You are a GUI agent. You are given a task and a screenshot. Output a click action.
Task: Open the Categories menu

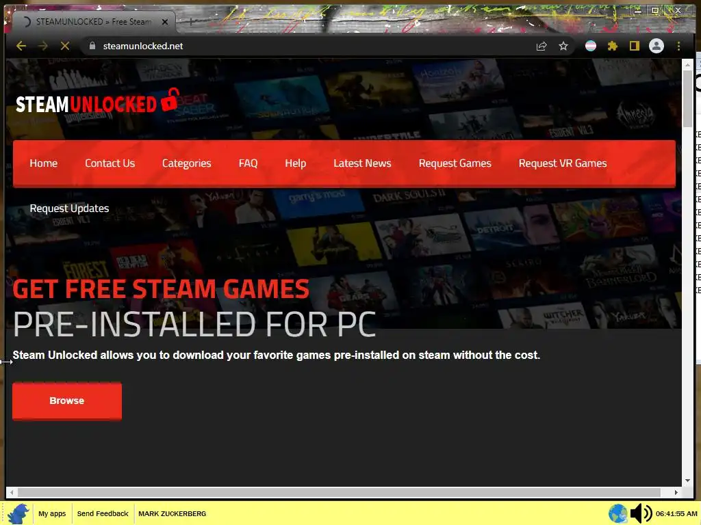click(x=186, y=163)
